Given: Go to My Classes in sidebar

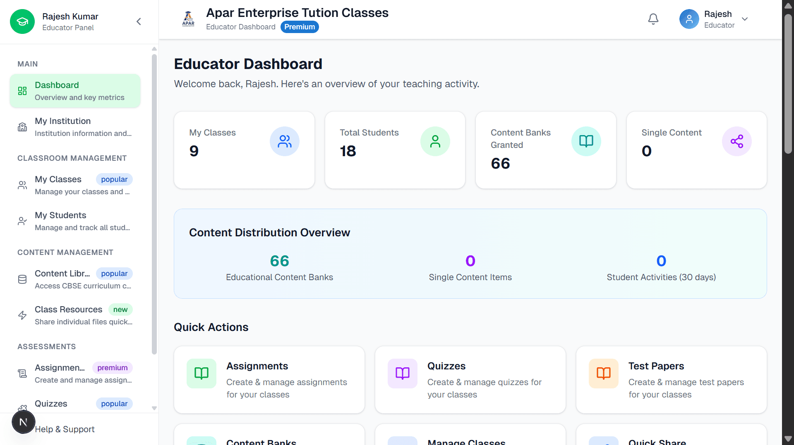Looking at the screenshot, I should click(75, 185).
